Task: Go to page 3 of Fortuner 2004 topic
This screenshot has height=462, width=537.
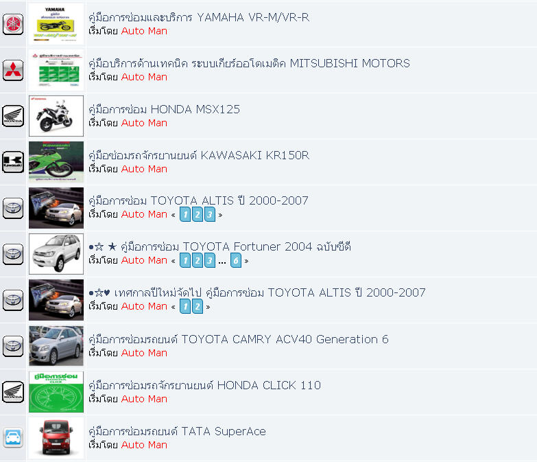Action: (210, 260)
